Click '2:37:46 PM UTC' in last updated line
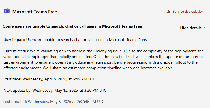 click(x=90, y=102)
